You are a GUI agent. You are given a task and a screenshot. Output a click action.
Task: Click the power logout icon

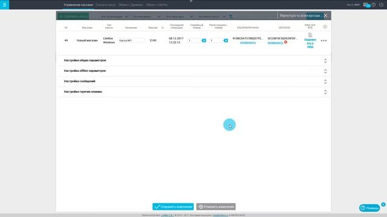coord(382,5)
